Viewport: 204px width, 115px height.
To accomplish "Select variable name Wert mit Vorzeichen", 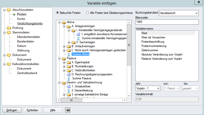I will (x=153, y=37).
